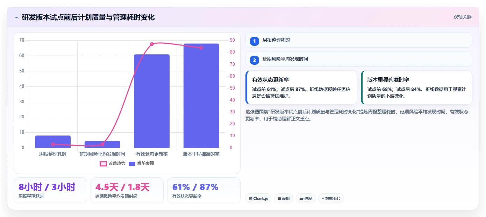Click the 进度 chip icon

301,199
